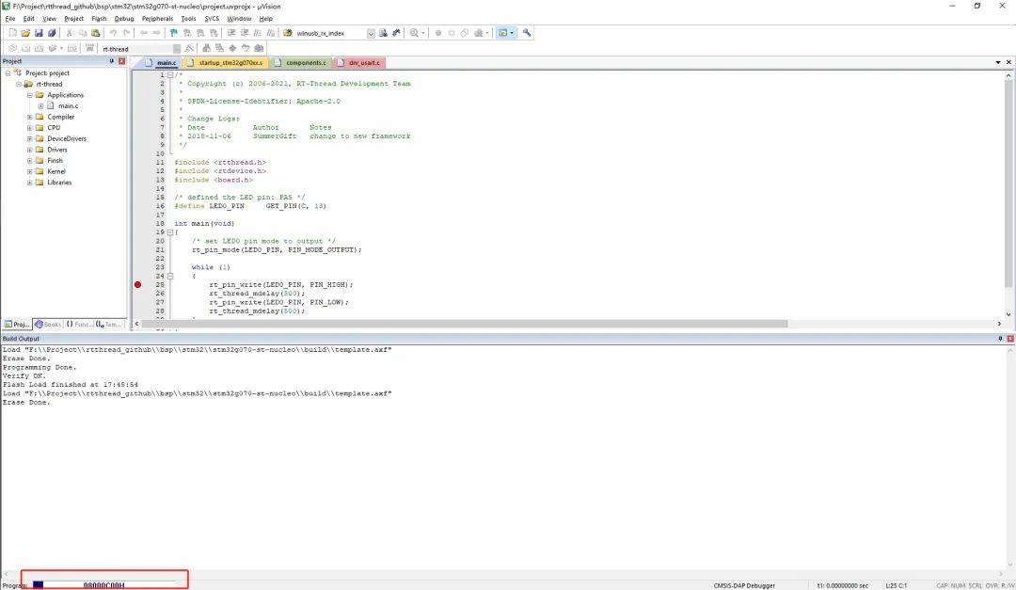The image size is (1016, 590).
Task: Click the CMSIS-DAP Debugger status text
Action: click(x=744, y=585)
